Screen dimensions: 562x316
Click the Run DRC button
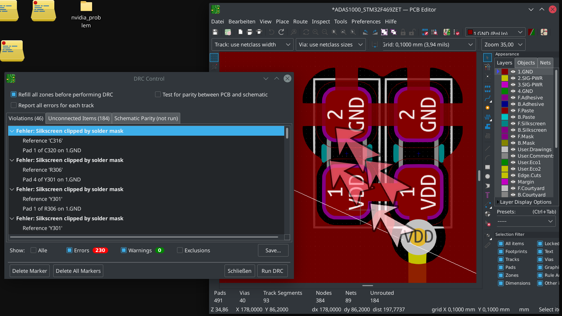pyautogui.click(x=272, y=271)
